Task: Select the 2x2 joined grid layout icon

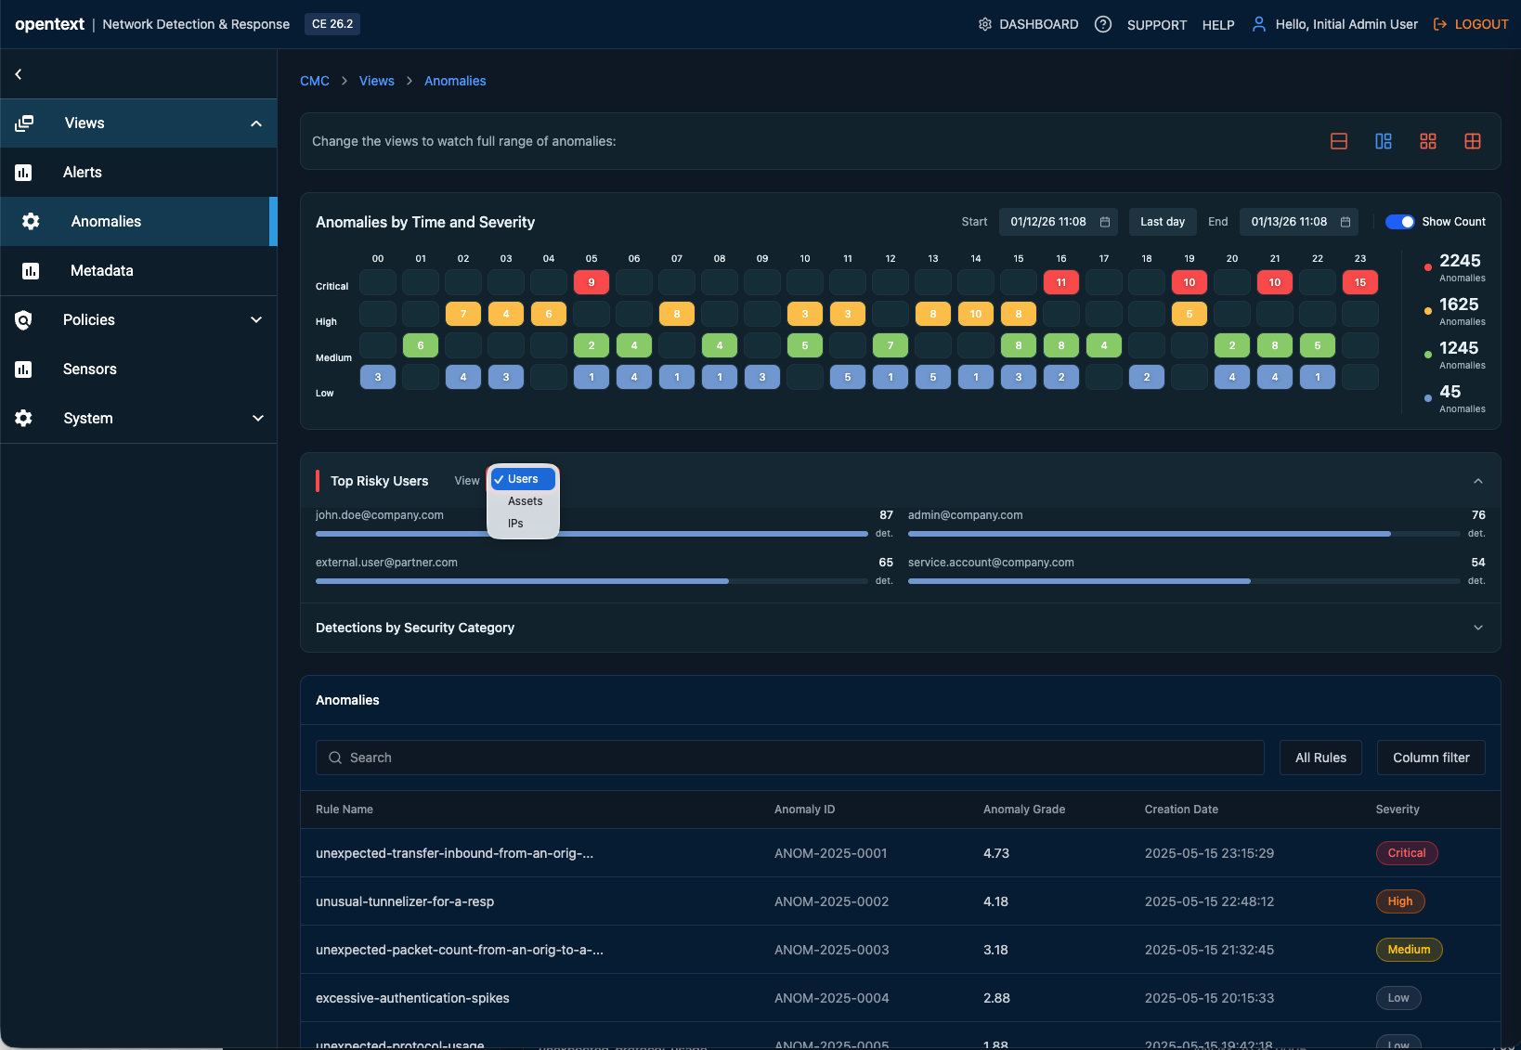Action: tap(1472, 141)
